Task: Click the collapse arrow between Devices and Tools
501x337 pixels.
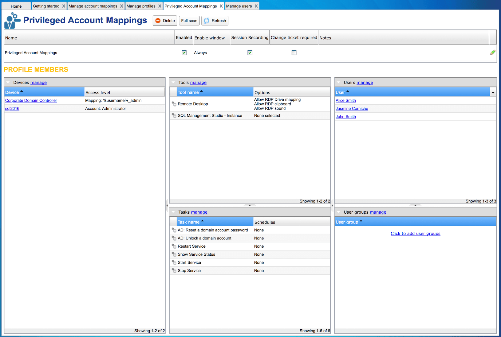Action: point(167,205)
